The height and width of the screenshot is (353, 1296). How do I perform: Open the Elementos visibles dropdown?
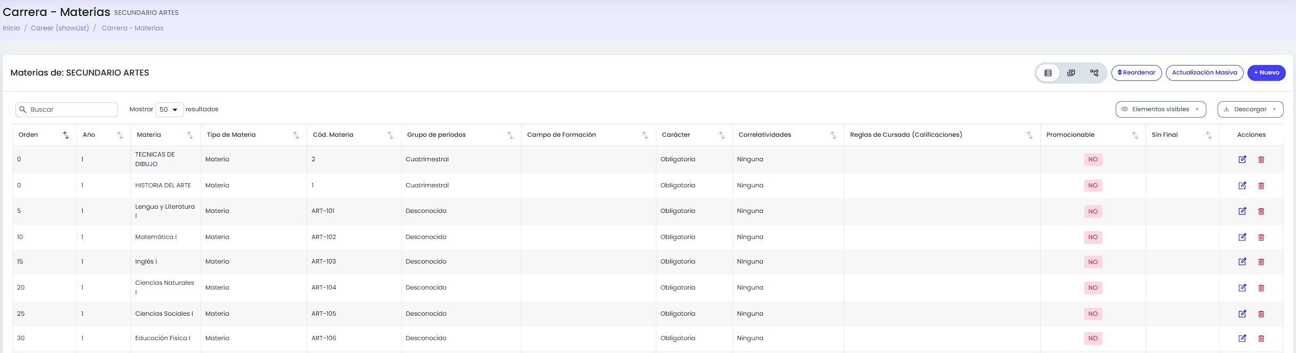click(1160, 109)
